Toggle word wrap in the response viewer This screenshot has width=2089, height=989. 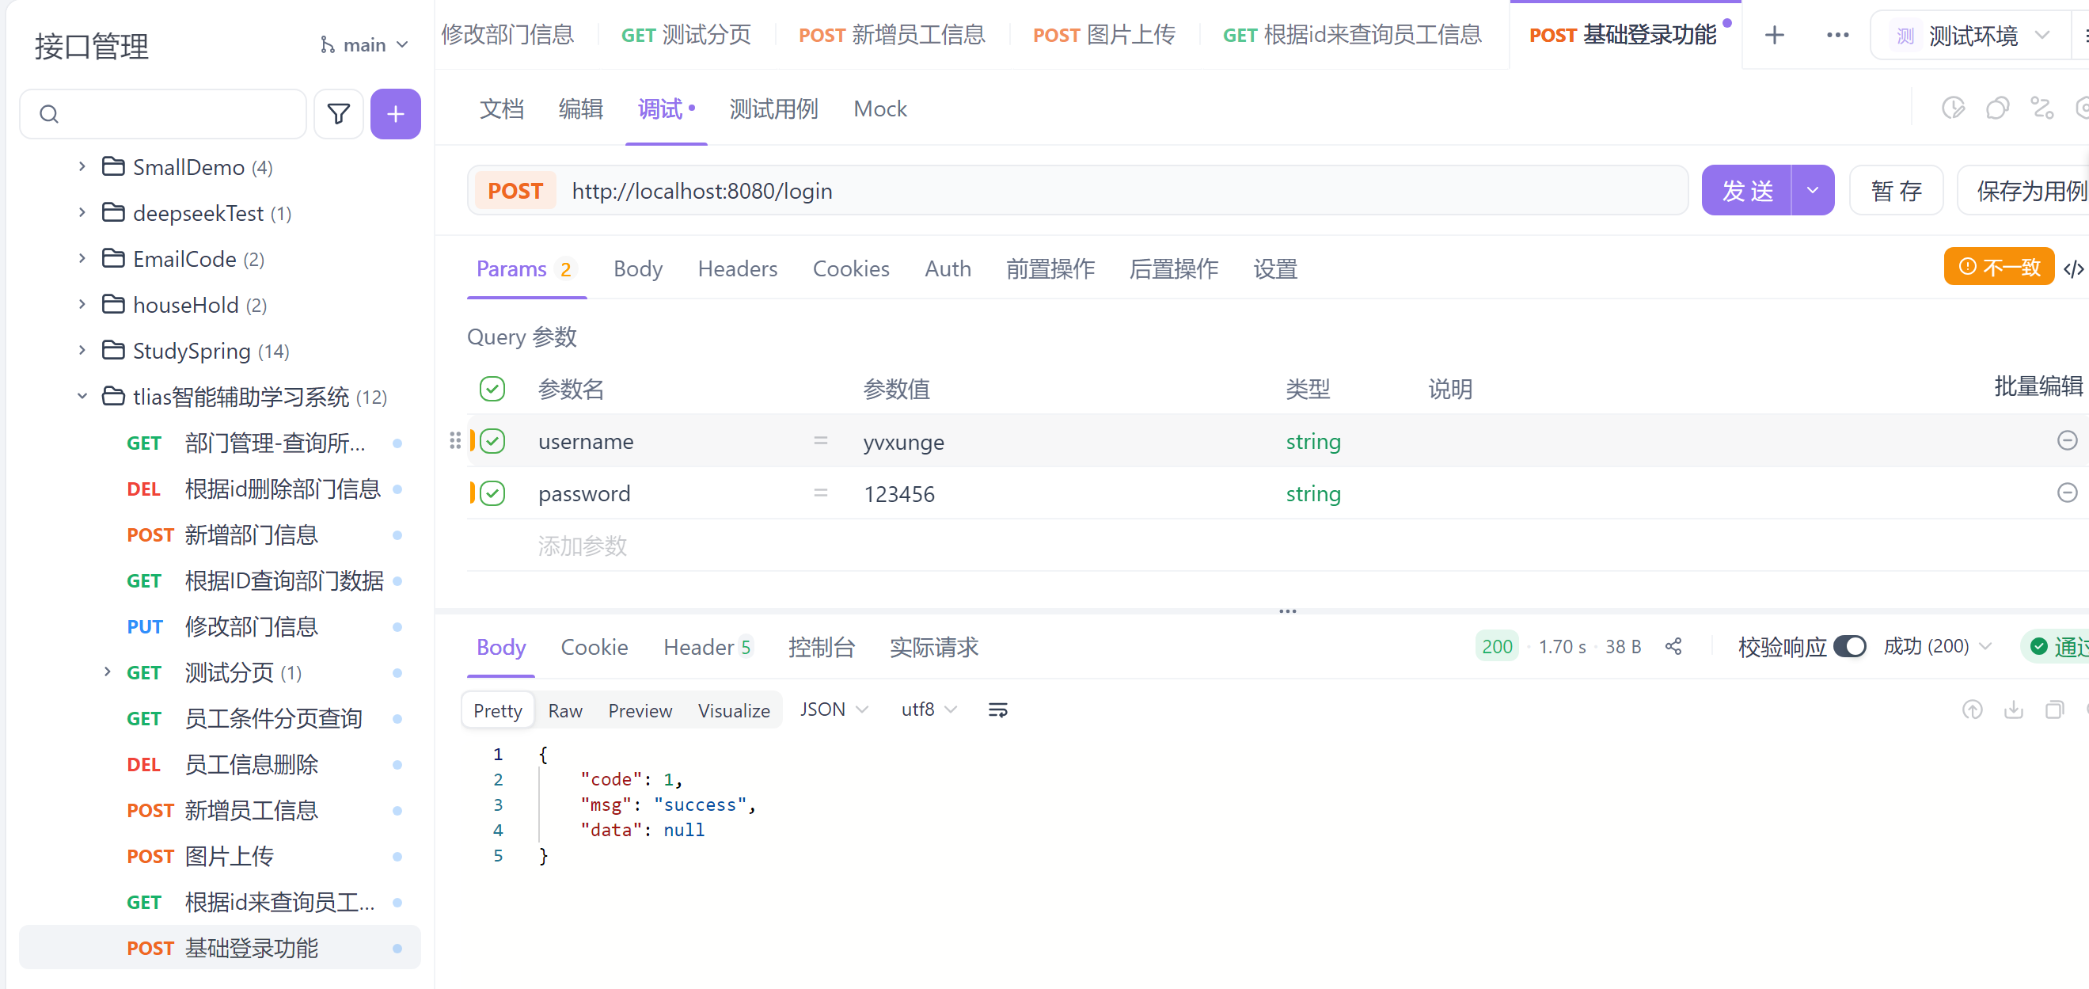pos(997,710)
